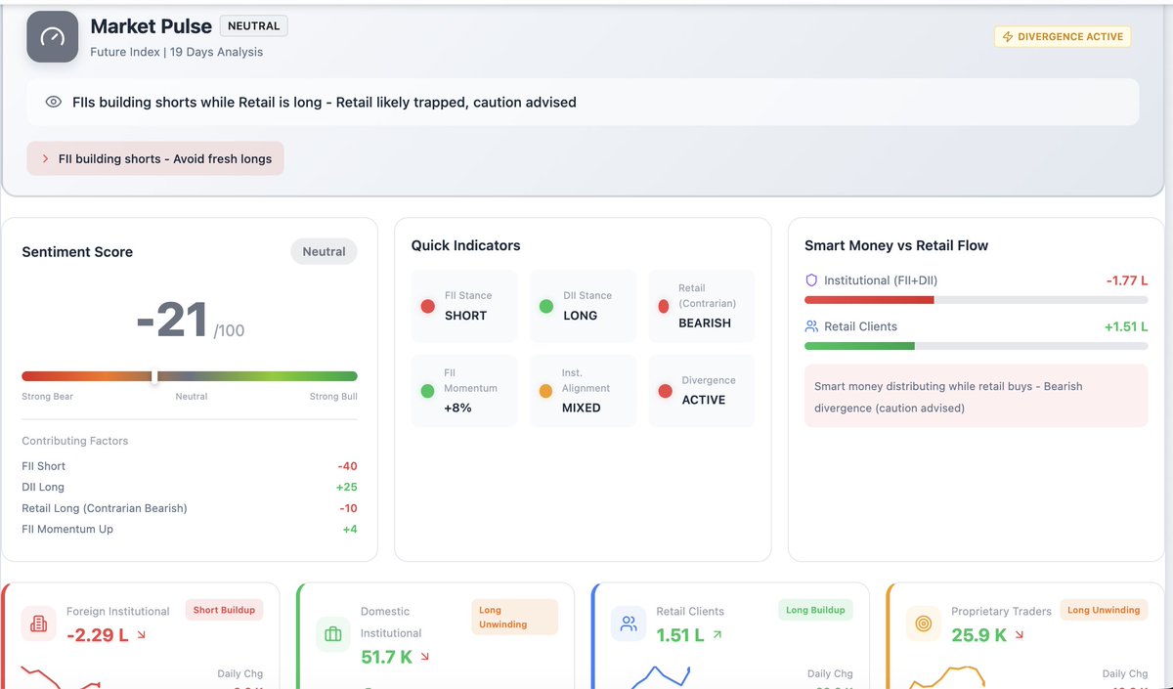Click the Institutional red flow bar
Image resolution: width=1173 pixels, height=689 pixels.
pyautogui.click(x=869, y=299)
